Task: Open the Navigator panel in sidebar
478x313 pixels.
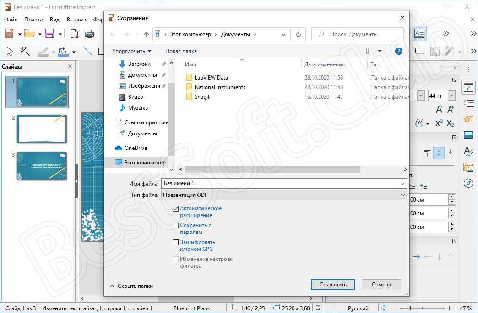Action: coord(468,183)
